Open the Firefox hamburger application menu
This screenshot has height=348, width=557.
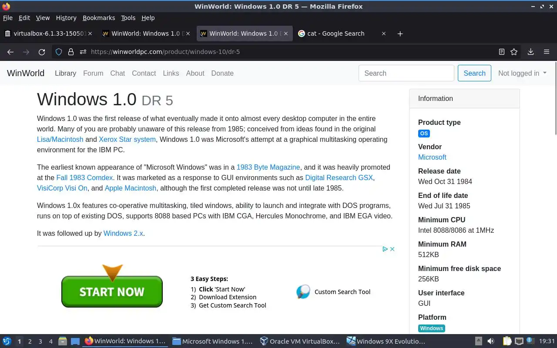[547, 52]
